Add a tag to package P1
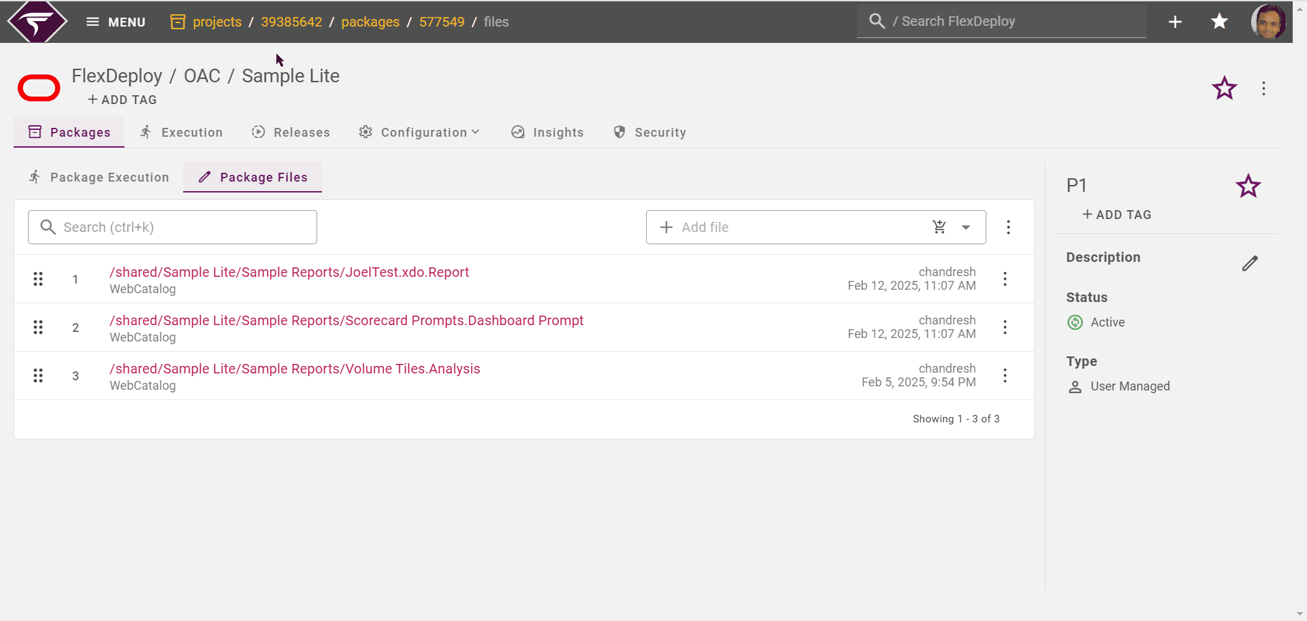 click(1117, 215)
